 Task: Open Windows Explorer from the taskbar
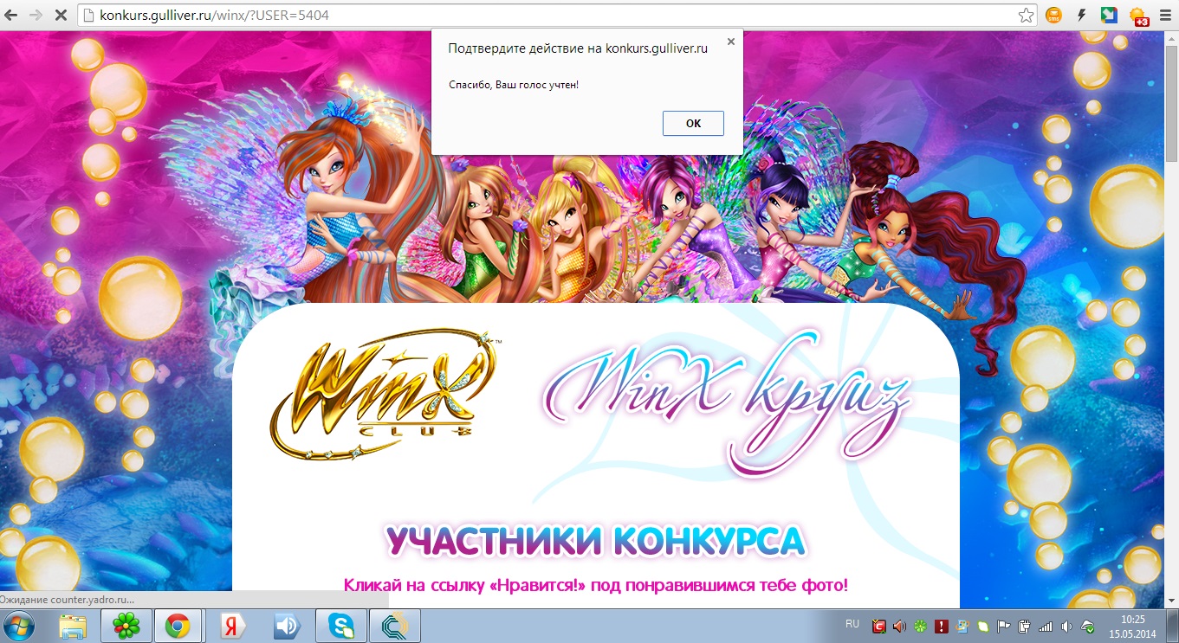click(74, 626)
